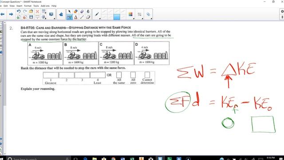Go to the previous page with back arrow
This screenshot has height=160, width=284.
pos(2,14)
